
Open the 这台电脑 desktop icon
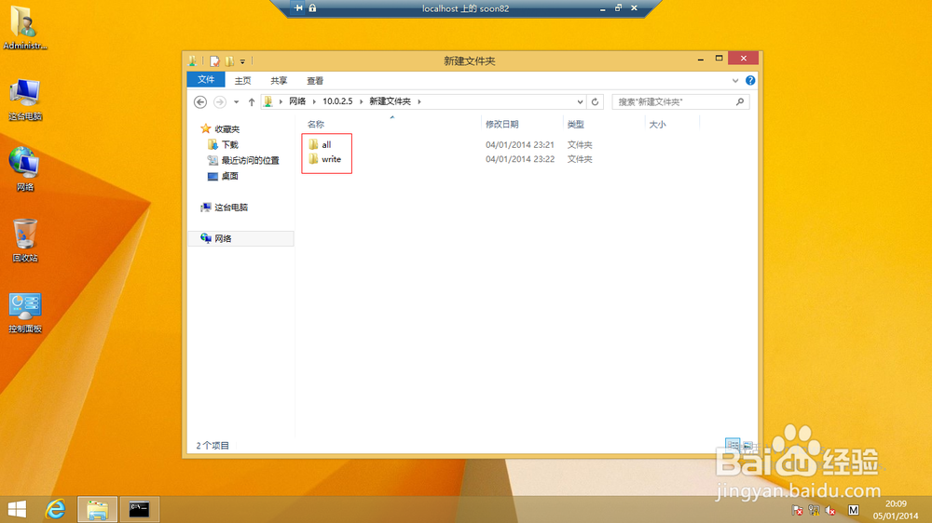(25, 100)
